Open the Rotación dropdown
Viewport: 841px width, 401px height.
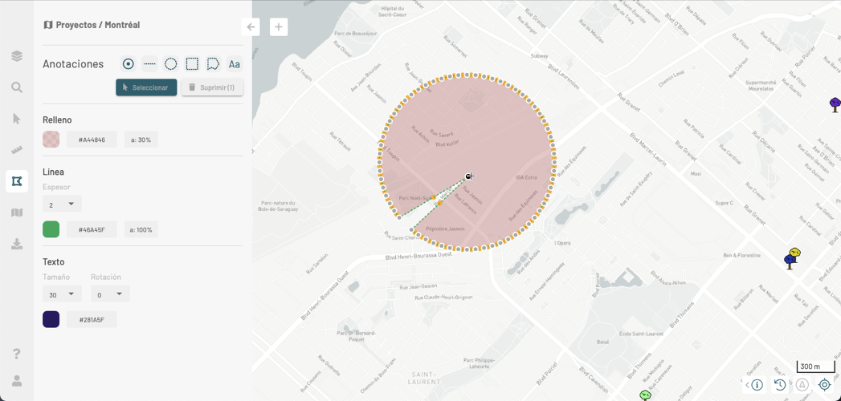(x=110, y=294)
